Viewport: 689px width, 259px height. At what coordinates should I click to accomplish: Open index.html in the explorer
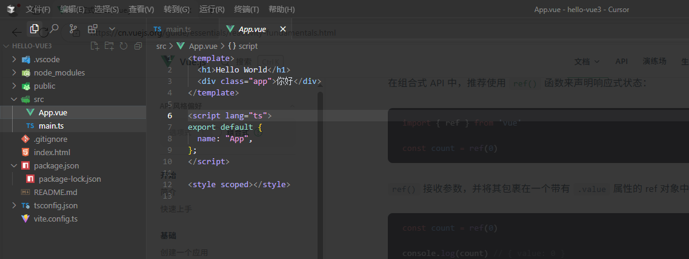(x=73, y=152)
